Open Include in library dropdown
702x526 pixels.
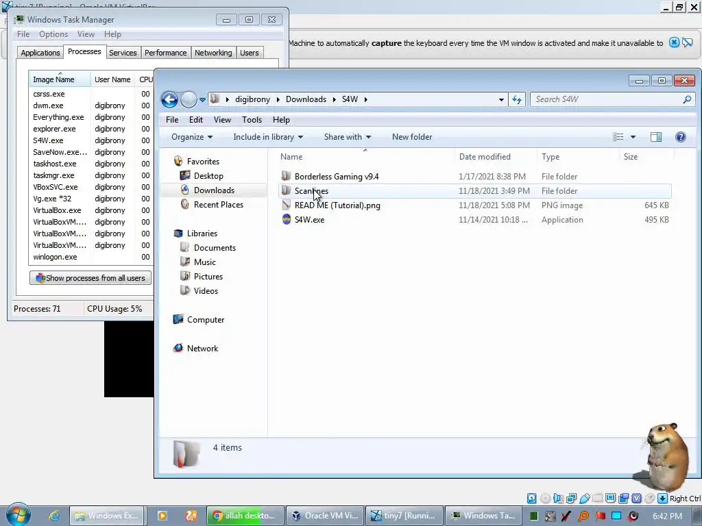(268, 137)
